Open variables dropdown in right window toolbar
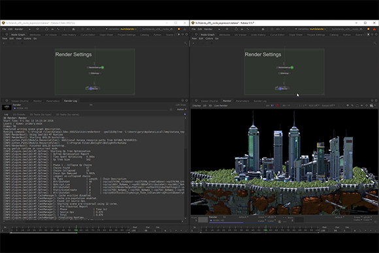This screenshot has width=379, height=253. tap(310, 29)
